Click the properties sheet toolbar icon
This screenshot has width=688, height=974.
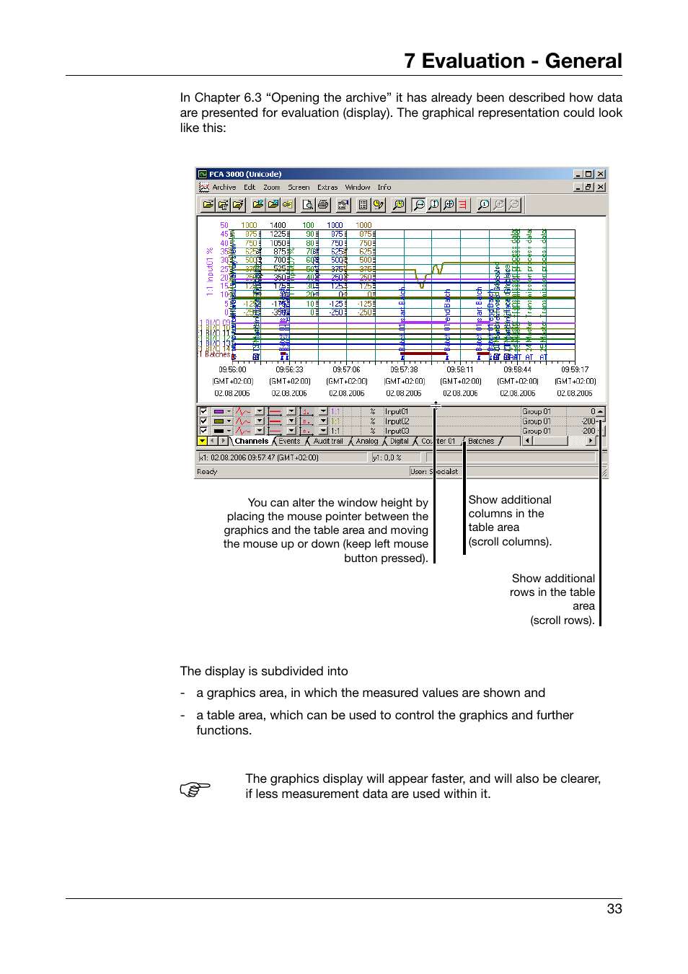[x=343, y=205]
